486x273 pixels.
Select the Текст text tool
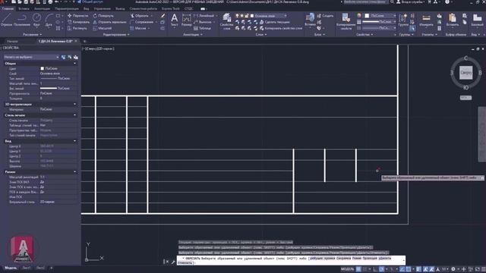[x=175, y=20]
